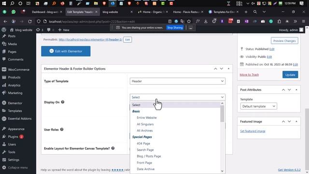Click the permalink Edit button

point(127,40)
